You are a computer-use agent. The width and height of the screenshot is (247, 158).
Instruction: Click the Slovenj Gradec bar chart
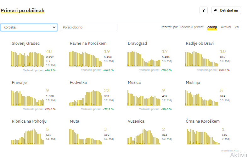click(x=28, y=59)
